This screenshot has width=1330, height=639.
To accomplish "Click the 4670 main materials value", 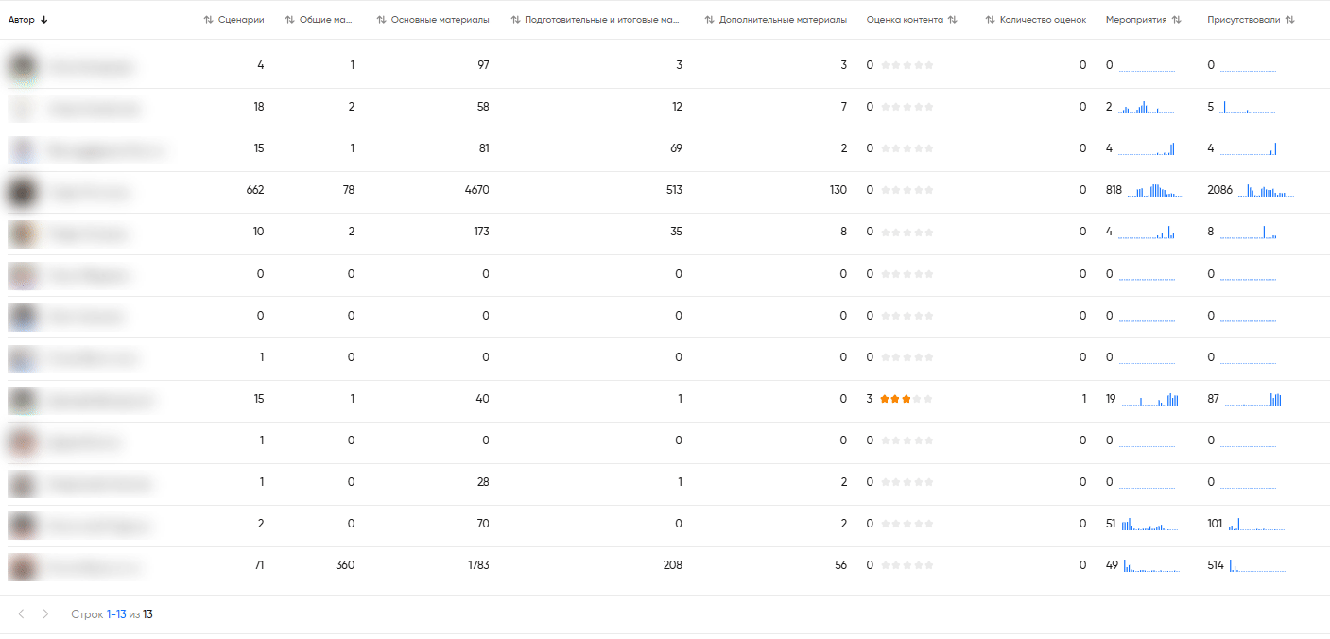I will (475, 190).
